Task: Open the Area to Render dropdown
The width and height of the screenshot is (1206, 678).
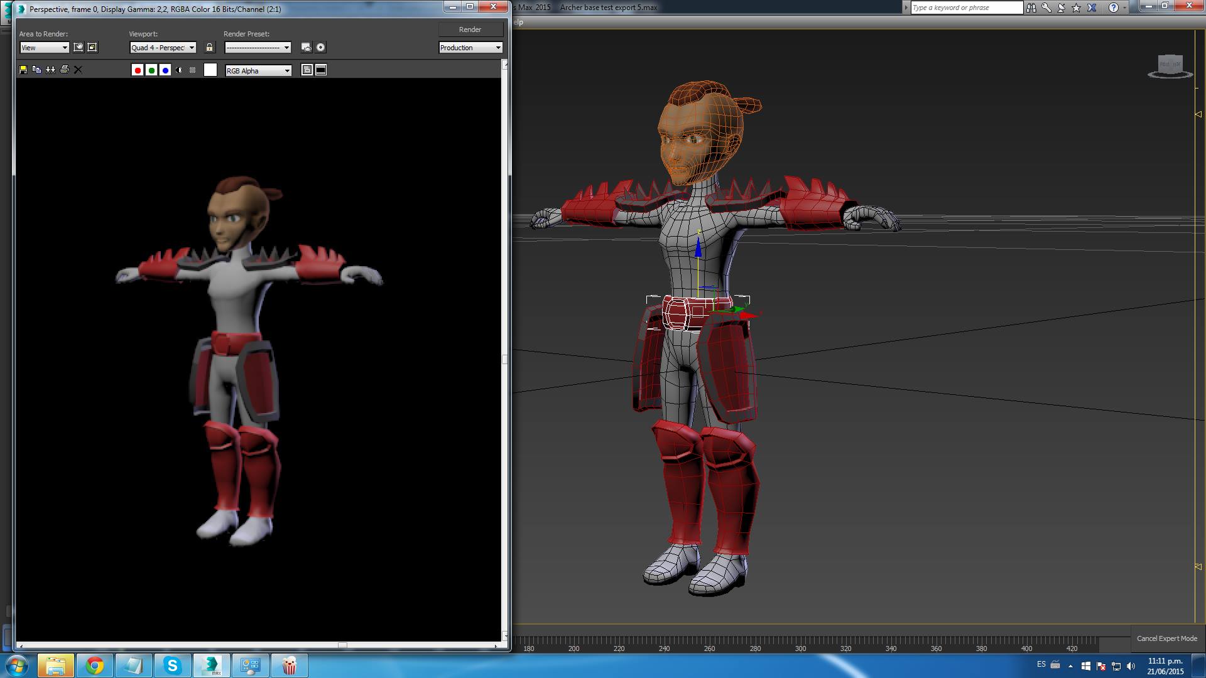Action: click(45, 48)
